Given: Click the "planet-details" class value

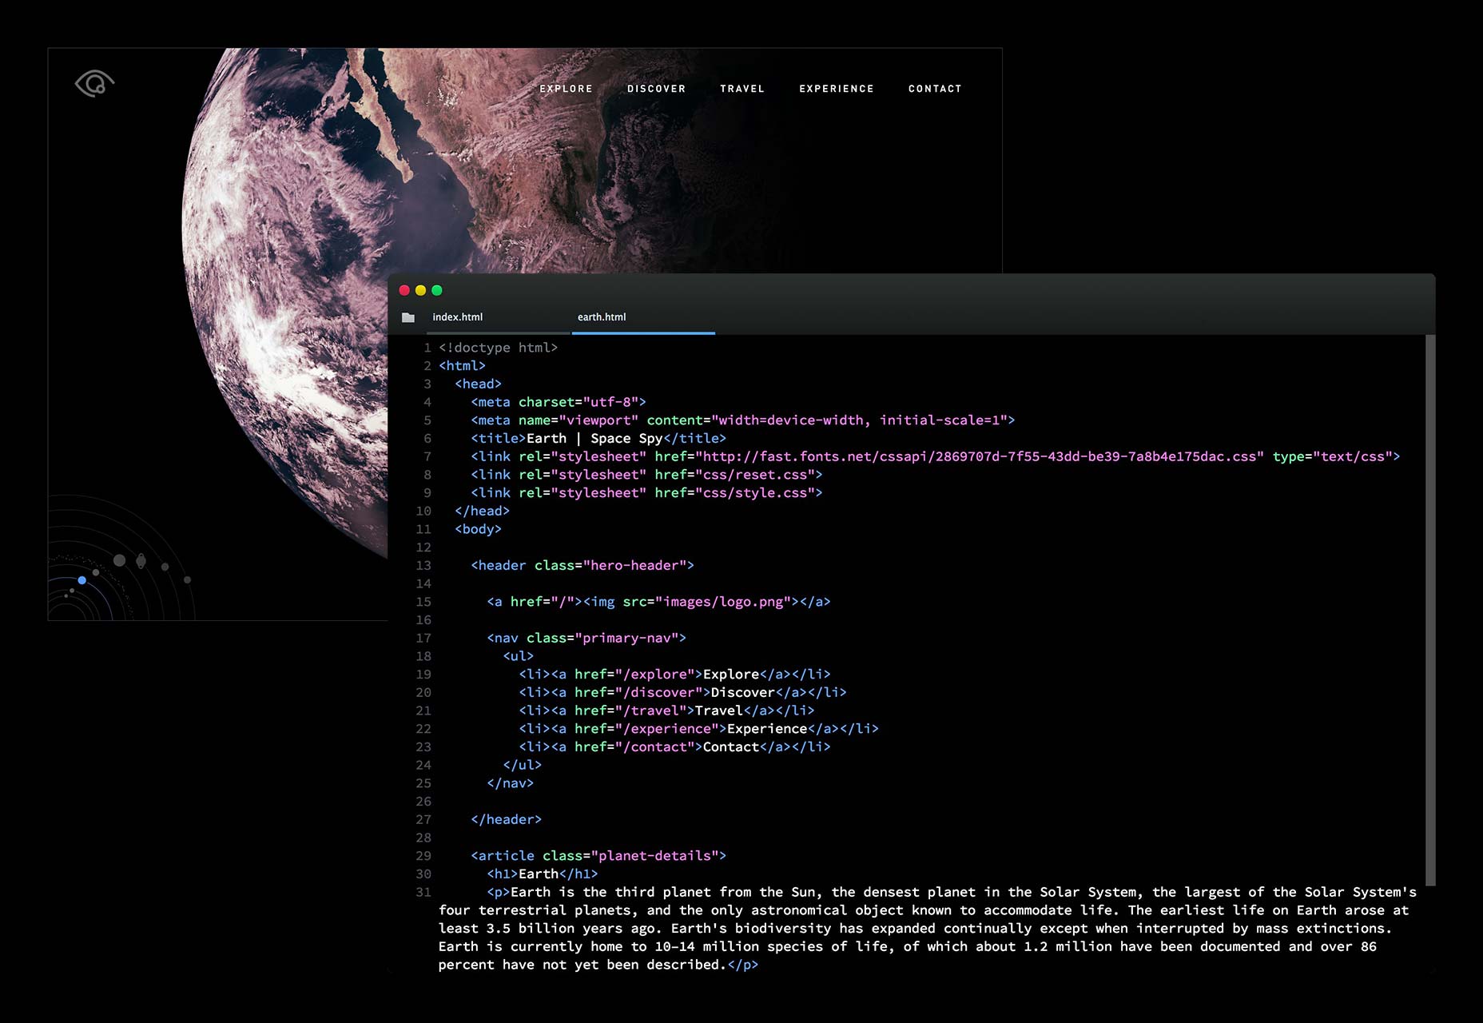Looking at the screenshot, I should click(654, 856).
